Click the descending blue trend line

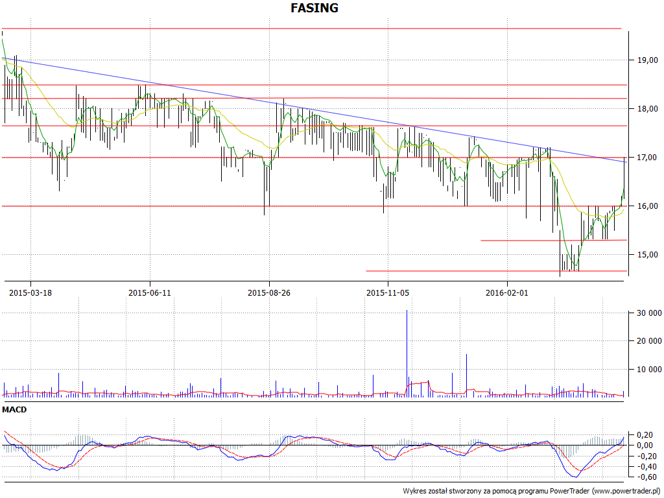313,110
